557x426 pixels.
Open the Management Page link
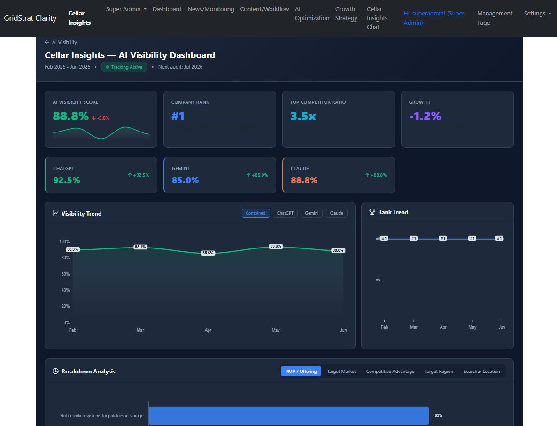(495, 18)
